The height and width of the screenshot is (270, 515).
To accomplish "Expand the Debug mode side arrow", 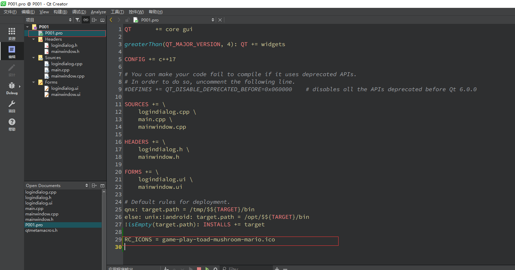I will pos(20,86).
